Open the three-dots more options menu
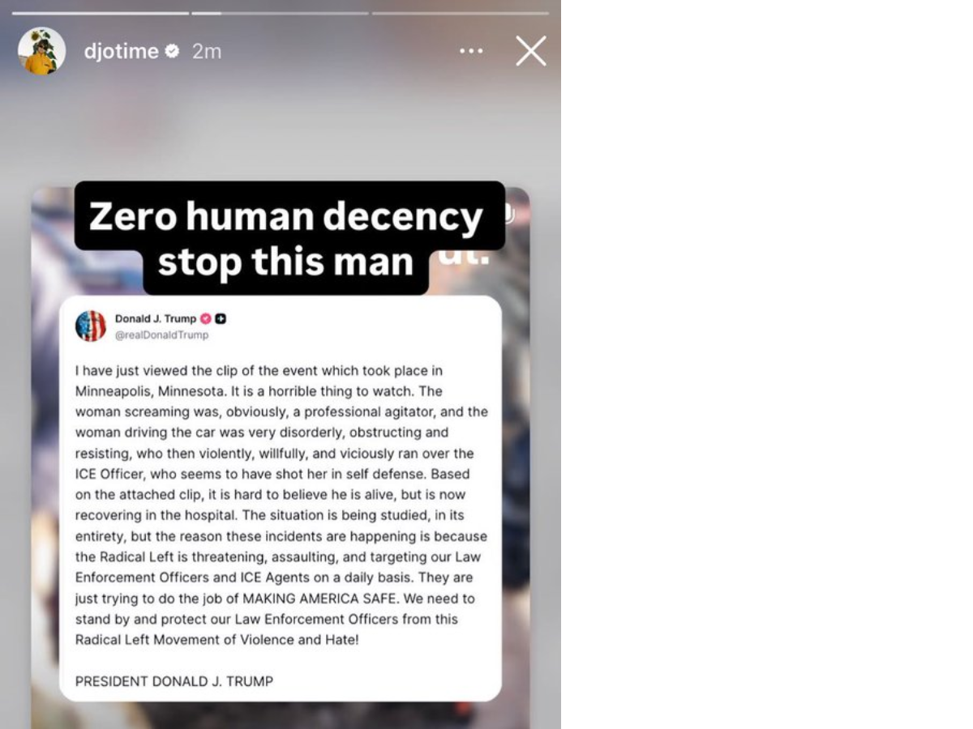Screen dimensions: 973x729 (471, 51)
